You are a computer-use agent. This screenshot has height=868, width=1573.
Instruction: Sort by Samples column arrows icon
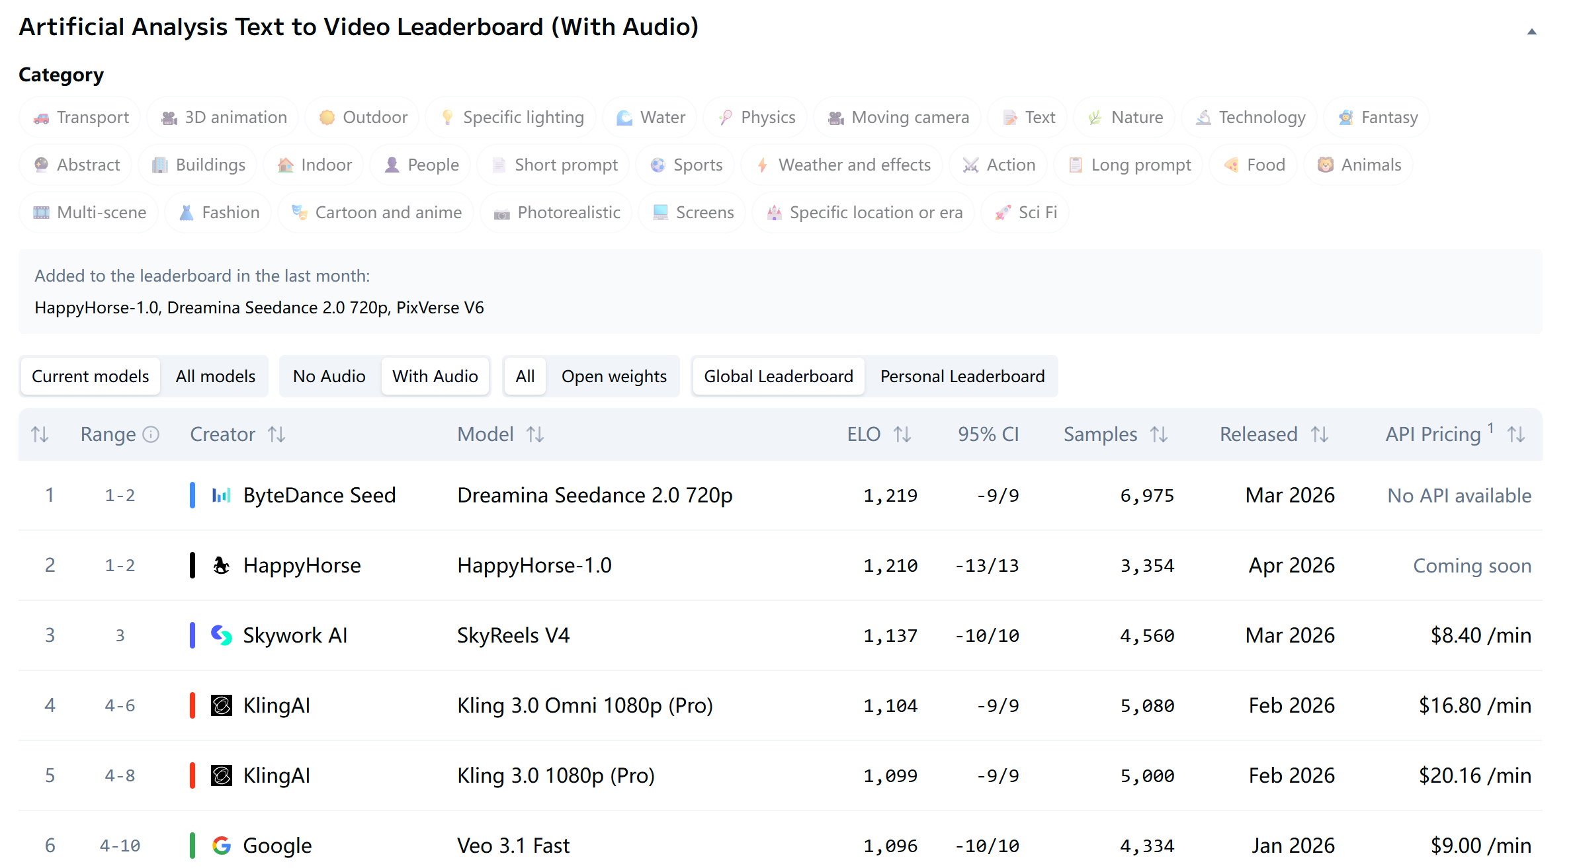tap(1159, 434)
